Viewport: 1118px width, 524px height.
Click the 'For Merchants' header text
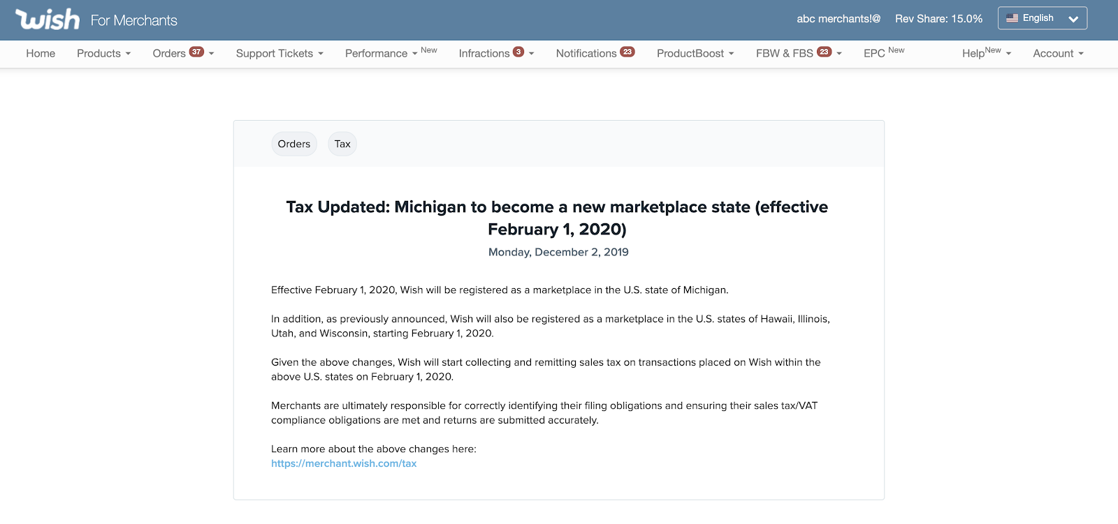click(134, 20)
